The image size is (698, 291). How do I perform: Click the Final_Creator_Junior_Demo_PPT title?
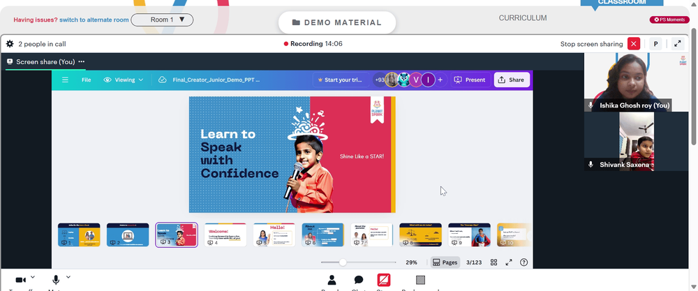click(x=216, y=80)
